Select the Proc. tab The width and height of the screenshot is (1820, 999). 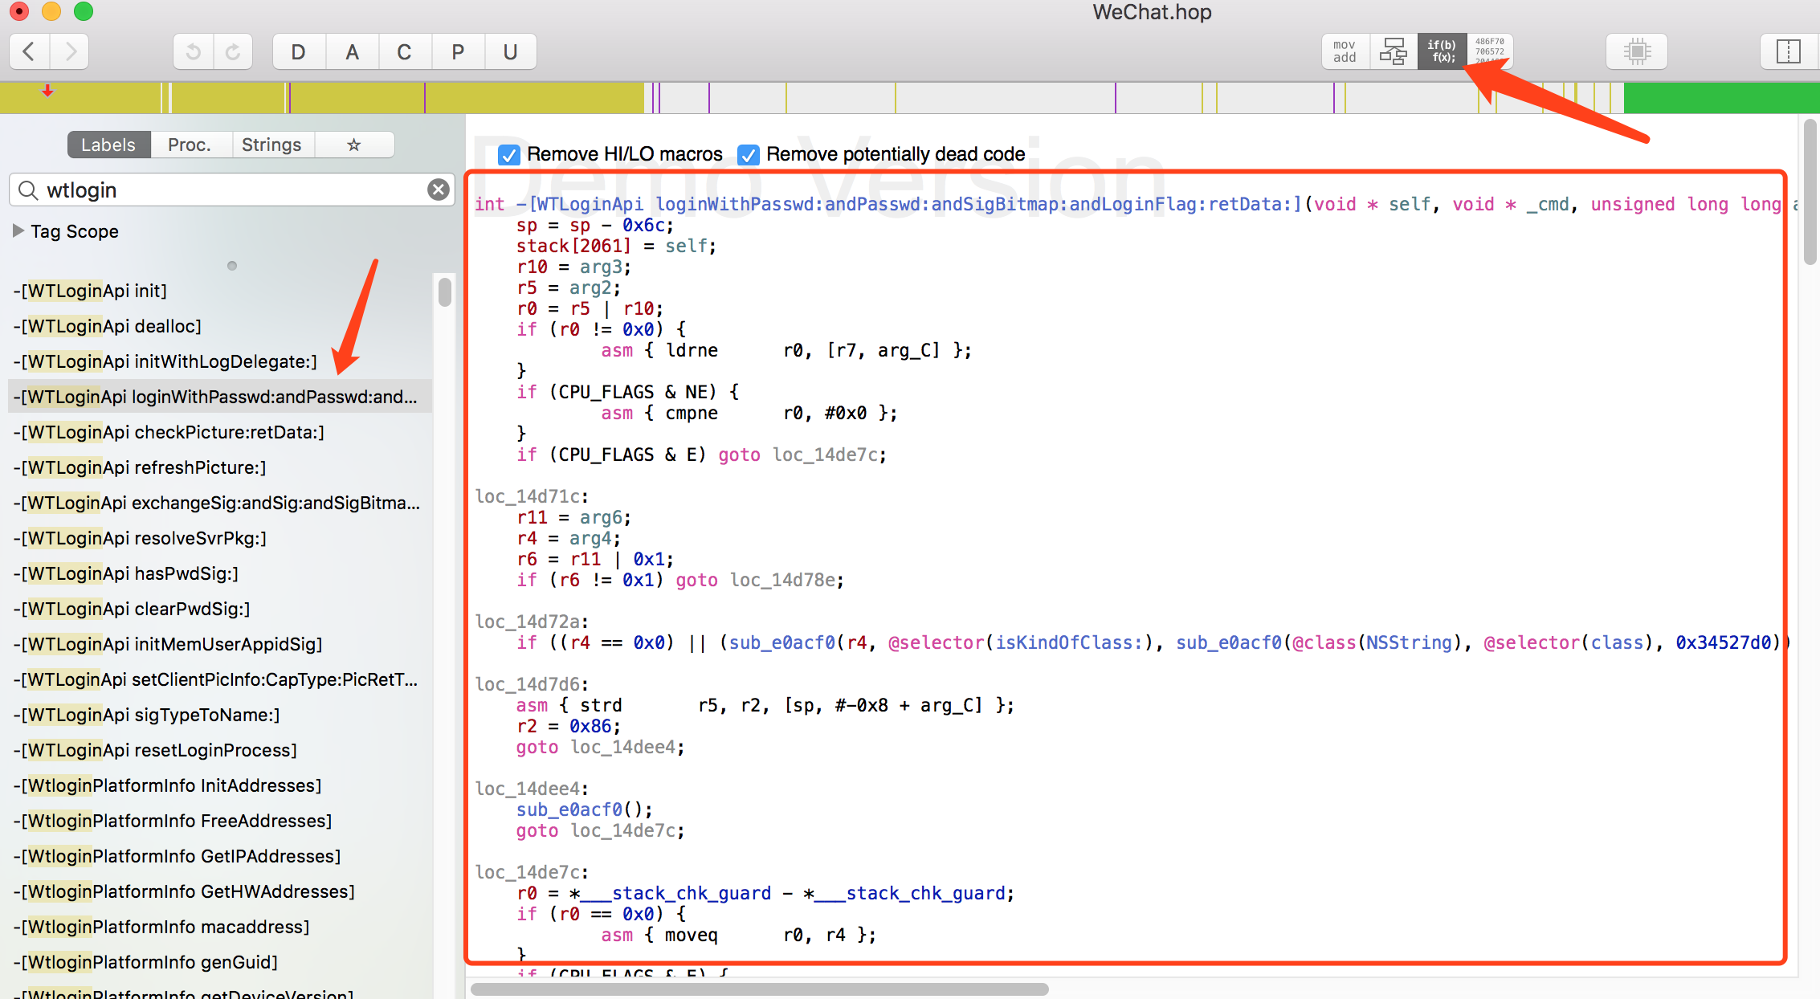tap(190, 145)
